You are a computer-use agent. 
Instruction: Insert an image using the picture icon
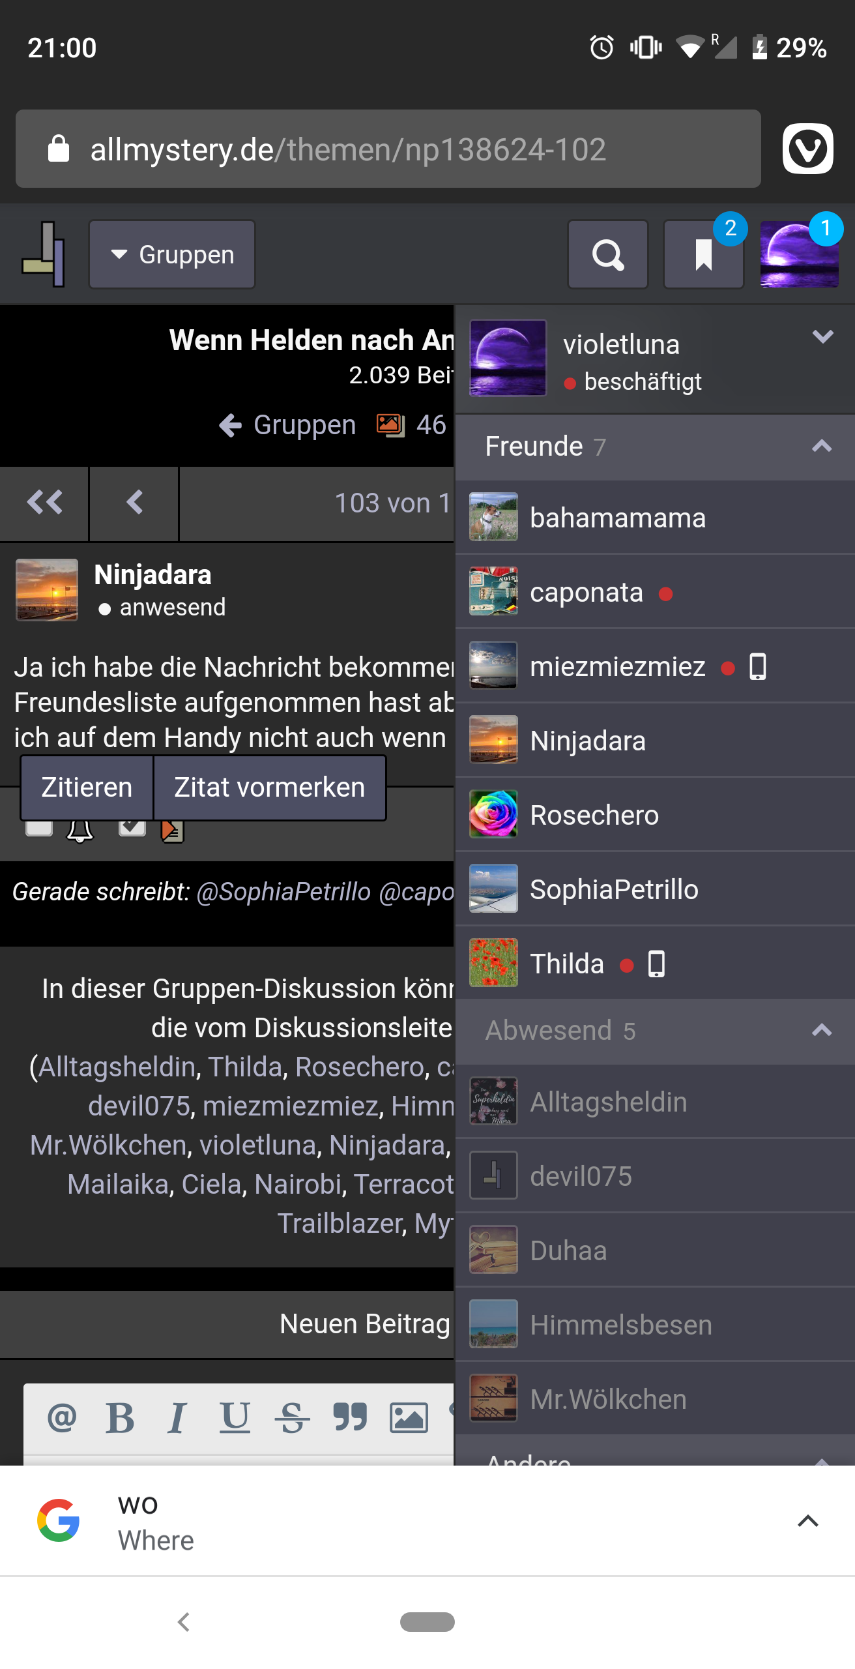coord(409,1417)
